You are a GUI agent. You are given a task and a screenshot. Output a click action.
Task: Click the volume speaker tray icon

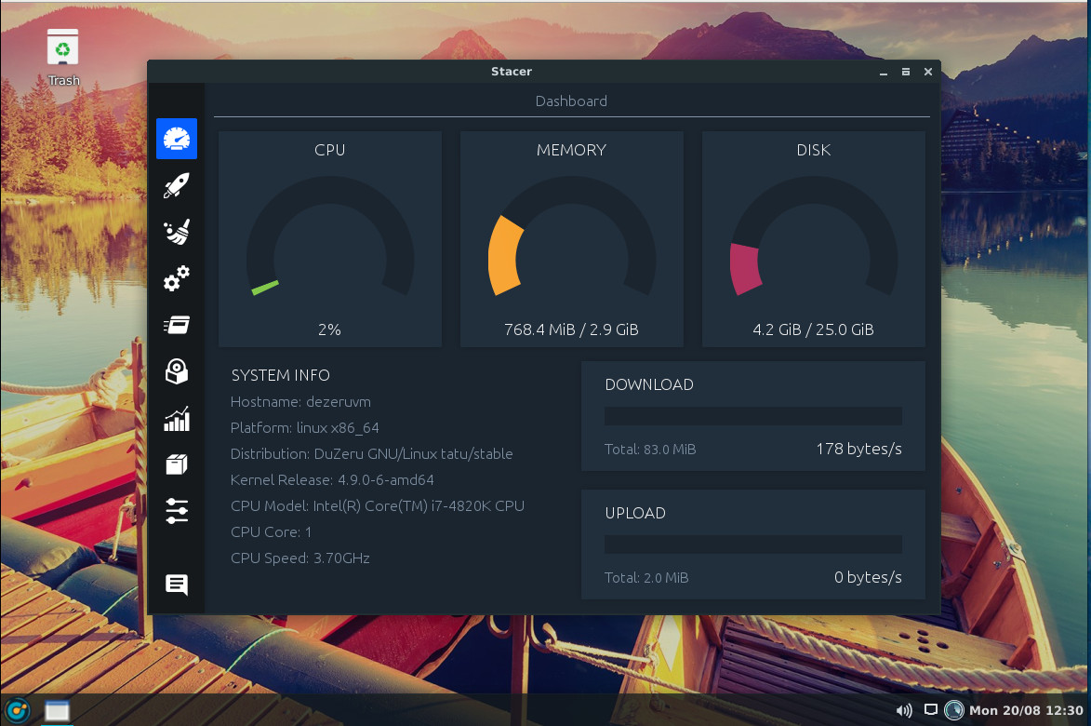click(904, 710)
